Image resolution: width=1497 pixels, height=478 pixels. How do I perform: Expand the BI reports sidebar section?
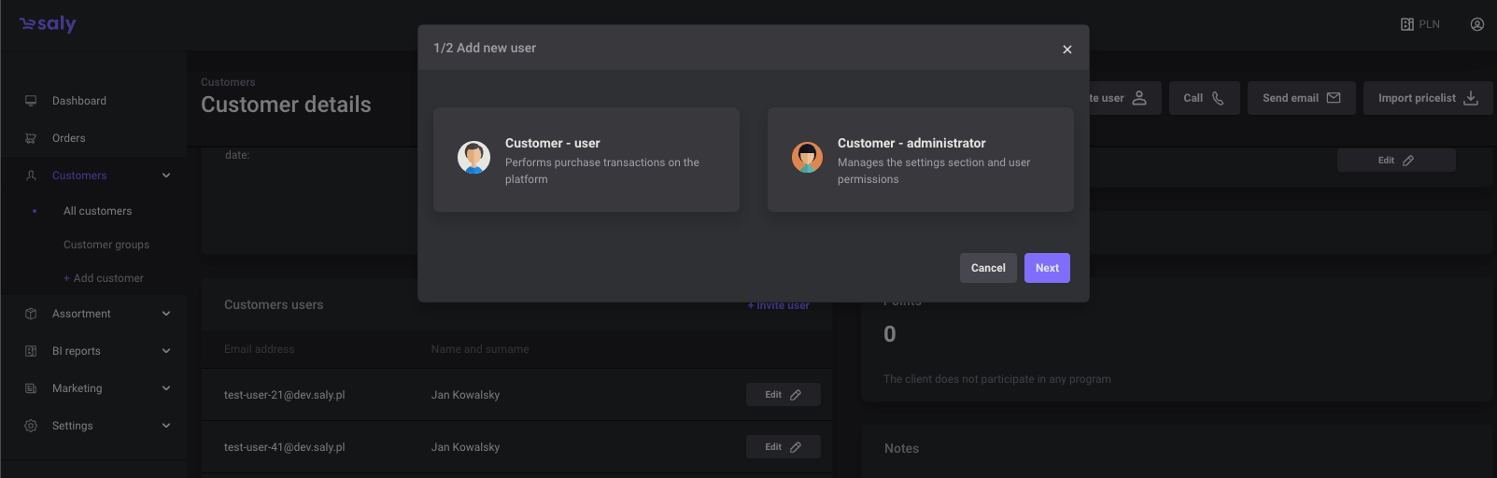click(166, 351)
